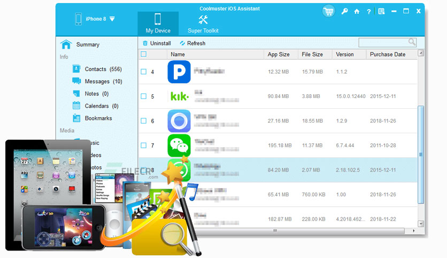Click the Kik app icon
The width and height of the screenshot is (447, 258).
179,96
